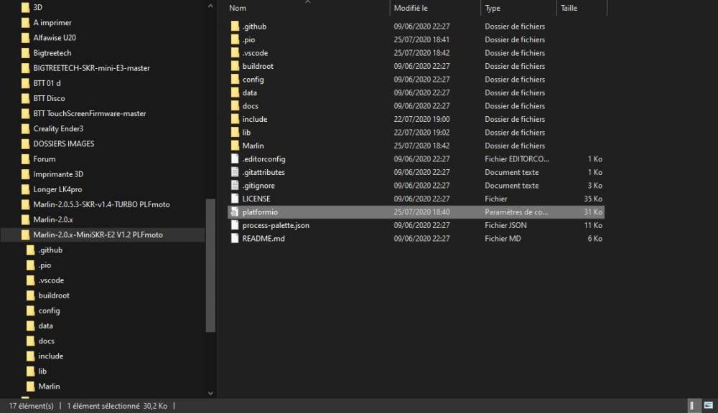Image resolution: width=718 pixels, height=413 pixels.
Task: Select the .editorconfig file icon
Action: click(x=235, y=158)
